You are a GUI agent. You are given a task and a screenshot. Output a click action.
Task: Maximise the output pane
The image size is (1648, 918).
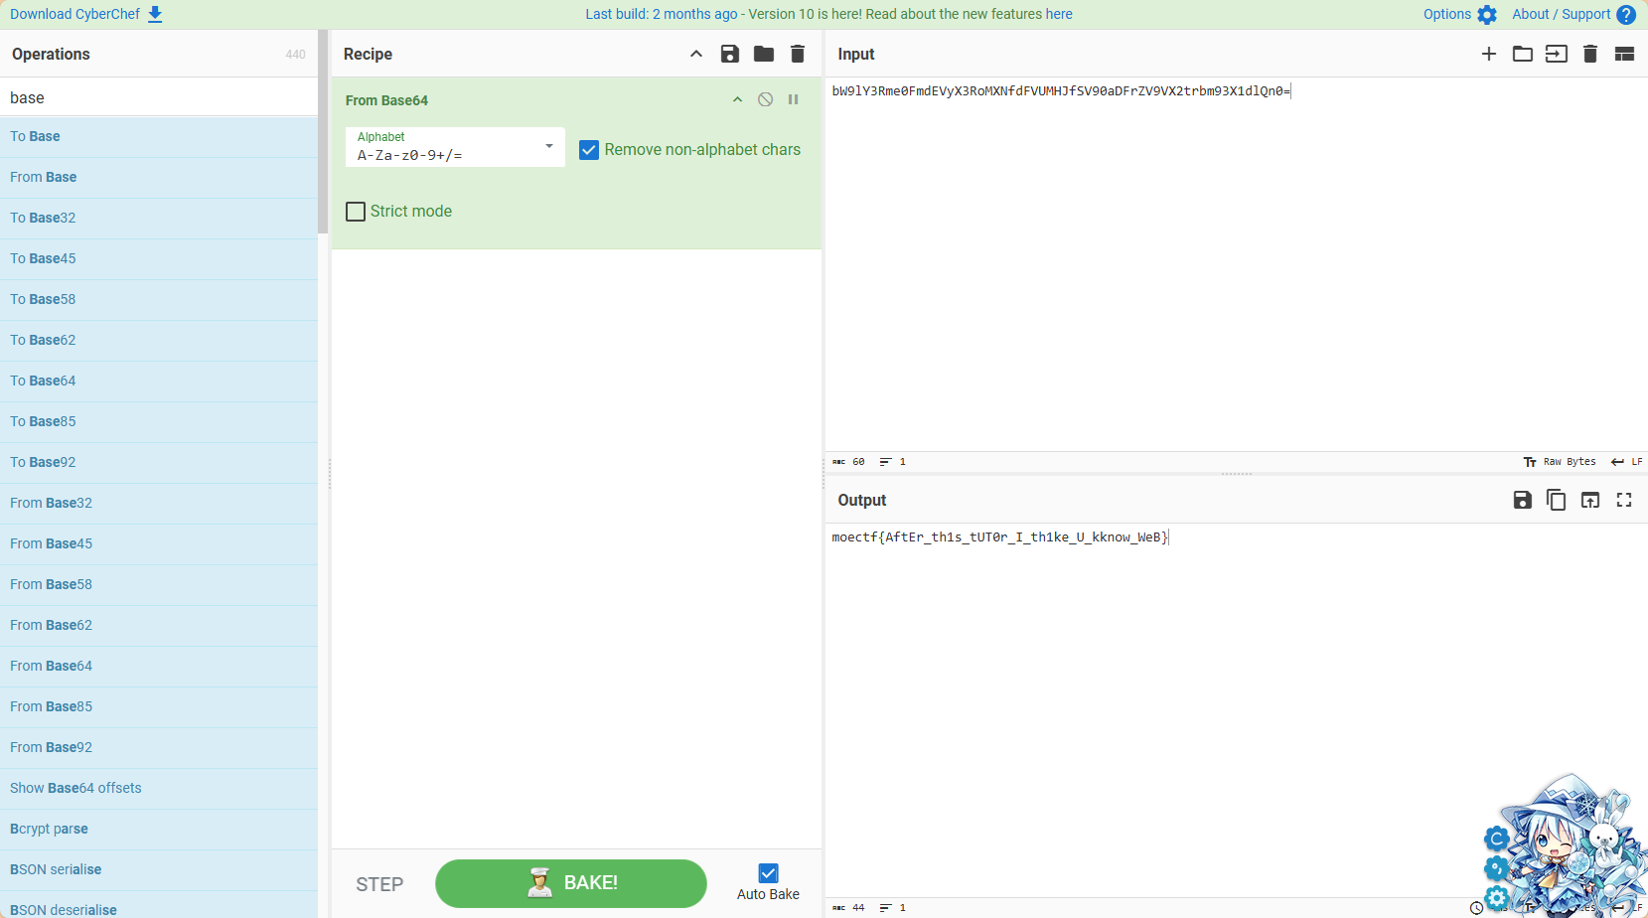[x=1624, y=500]
